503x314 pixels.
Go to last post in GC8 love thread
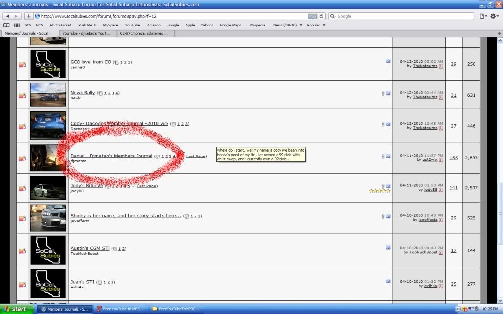441,66
